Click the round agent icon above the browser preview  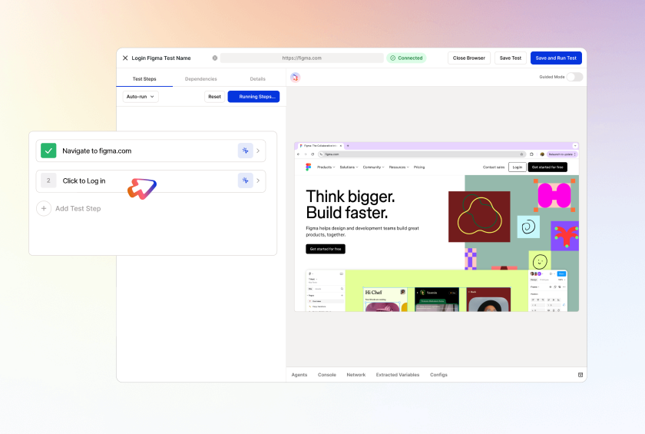click(295, 78)
